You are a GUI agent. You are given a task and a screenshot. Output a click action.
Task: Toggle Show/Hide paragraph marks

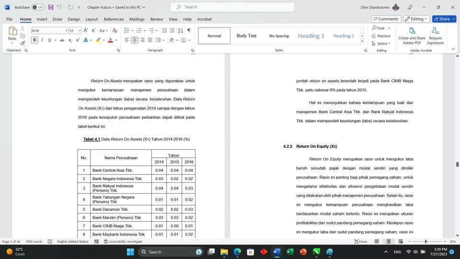(x=189, y=31)
